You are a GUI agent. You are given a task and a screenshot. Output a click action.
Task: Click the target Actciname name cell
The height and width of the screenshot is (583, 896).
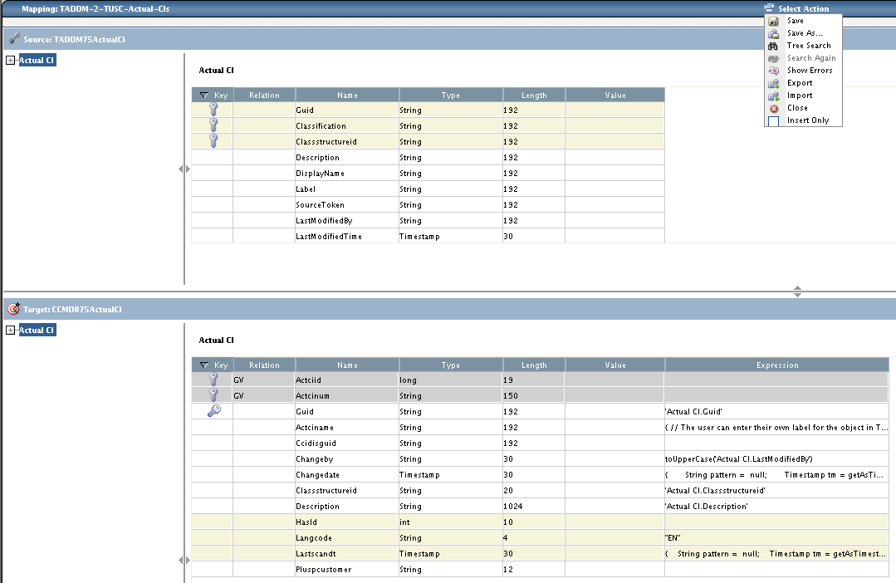tap(347, 427)
